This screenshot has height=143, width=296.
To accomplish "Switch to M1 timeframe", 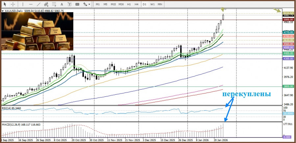I will [98, 4].
